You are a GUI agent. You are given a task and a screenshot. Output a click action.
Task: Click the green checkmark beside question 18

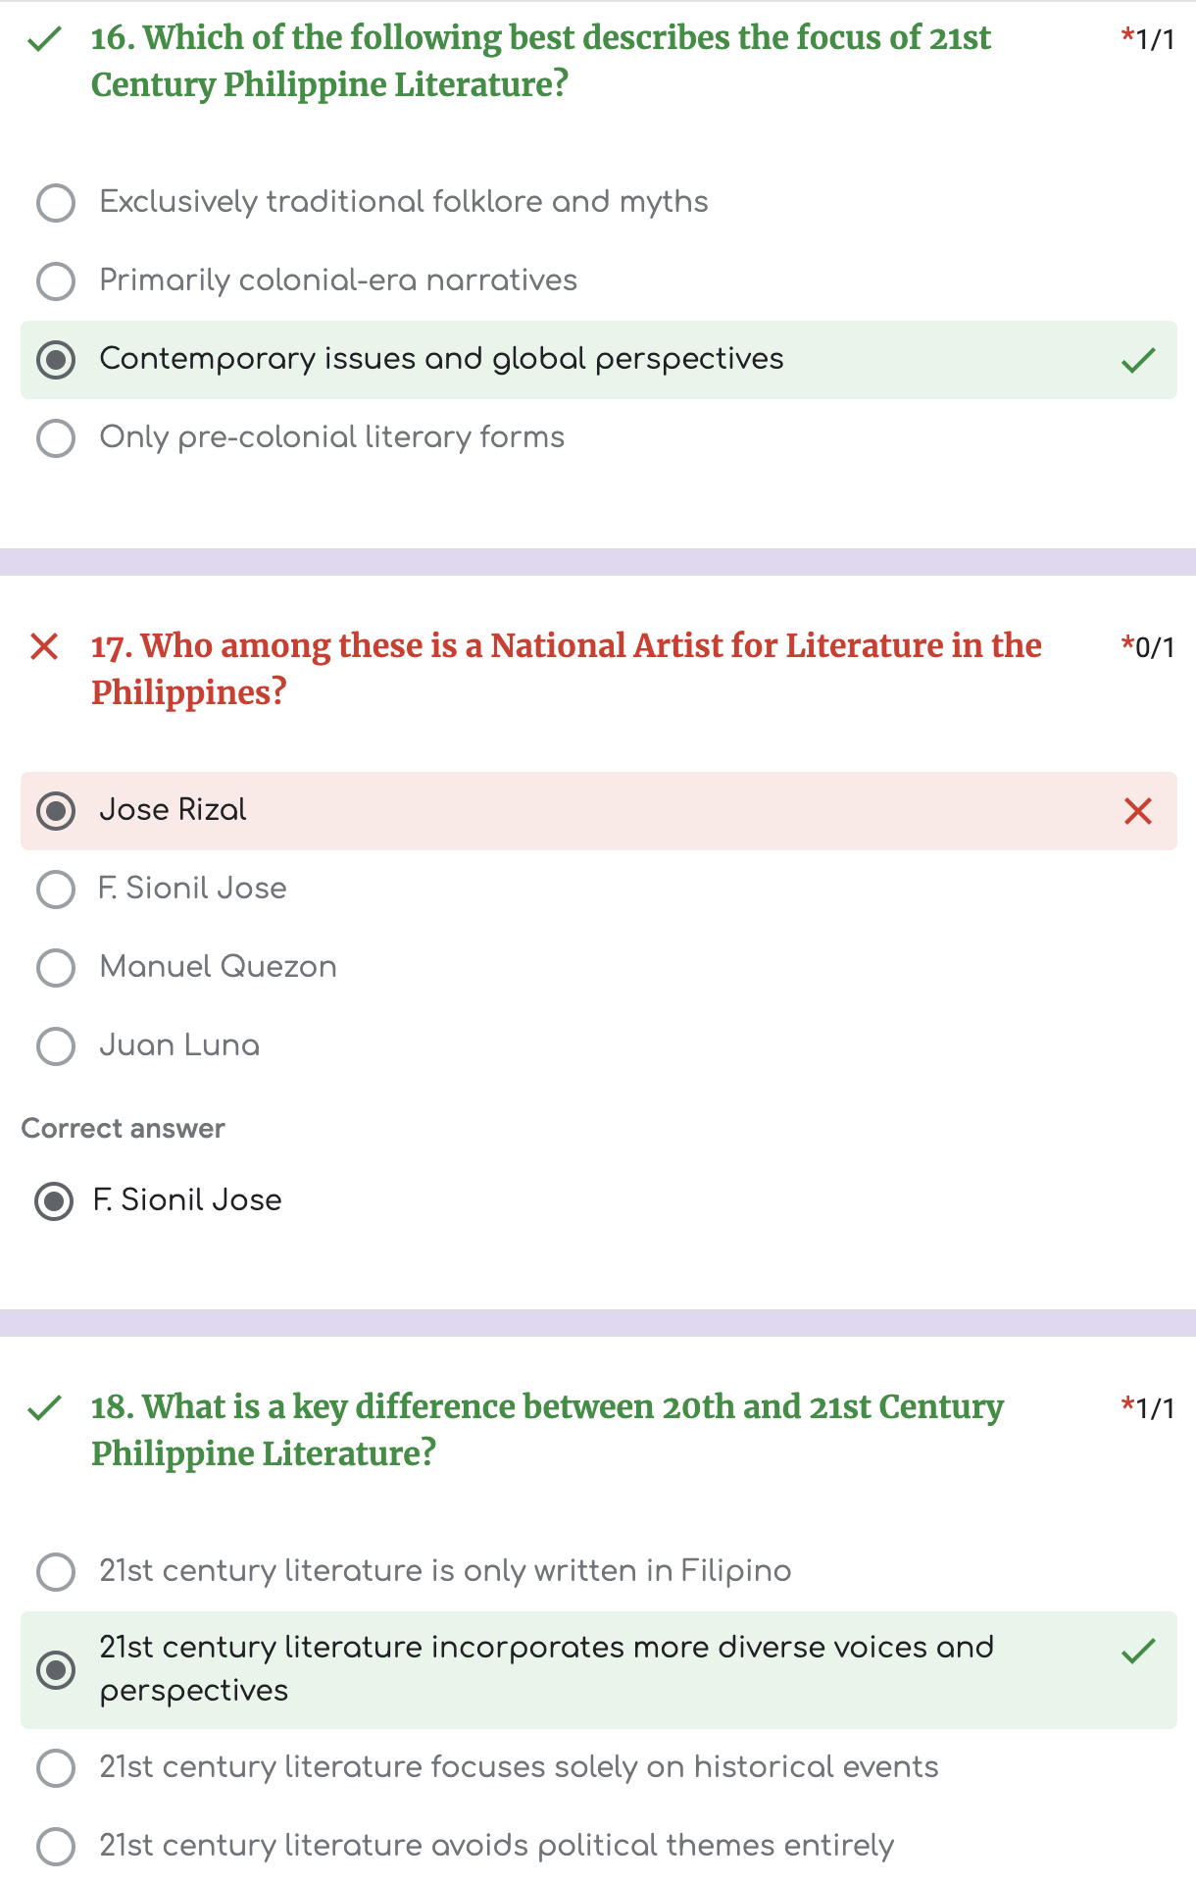coord(45,1408)
